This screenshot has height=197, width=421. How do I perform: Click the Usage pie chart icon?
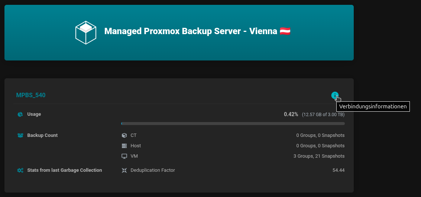(x=20, y=114)
